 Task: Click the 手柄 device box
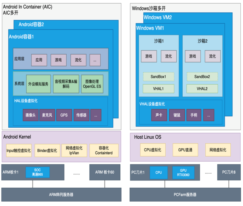(194, 115)
